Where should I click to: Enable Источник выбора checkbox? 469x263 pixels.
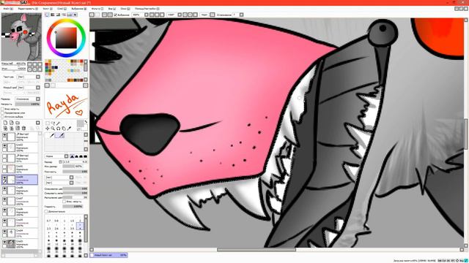[2, 117]
